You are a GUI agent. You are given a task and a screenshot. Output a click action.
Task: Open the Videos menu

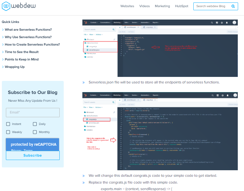(145, 6)
